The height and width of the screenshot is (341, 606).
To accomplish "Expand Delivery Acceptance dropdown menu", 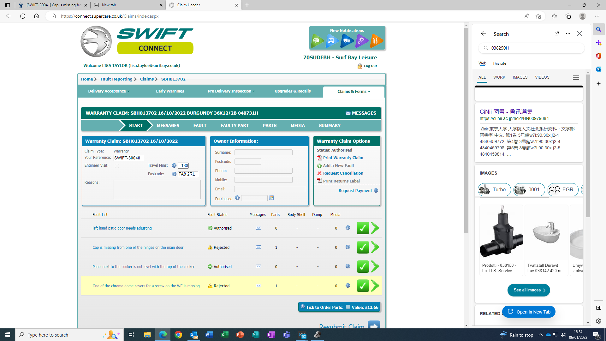I will pos(109,91).
